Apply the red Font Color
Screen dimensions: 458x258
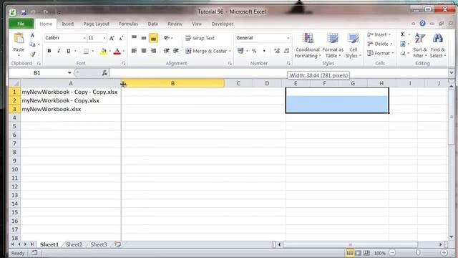tap(117, 51)
